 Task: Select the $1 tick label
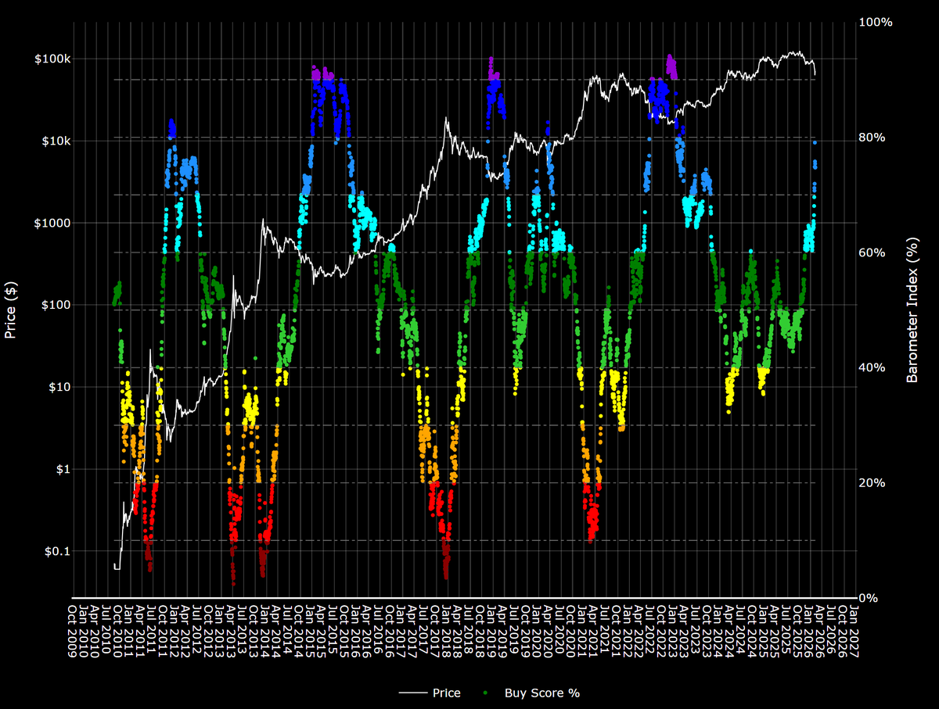[x=62, y=469]
